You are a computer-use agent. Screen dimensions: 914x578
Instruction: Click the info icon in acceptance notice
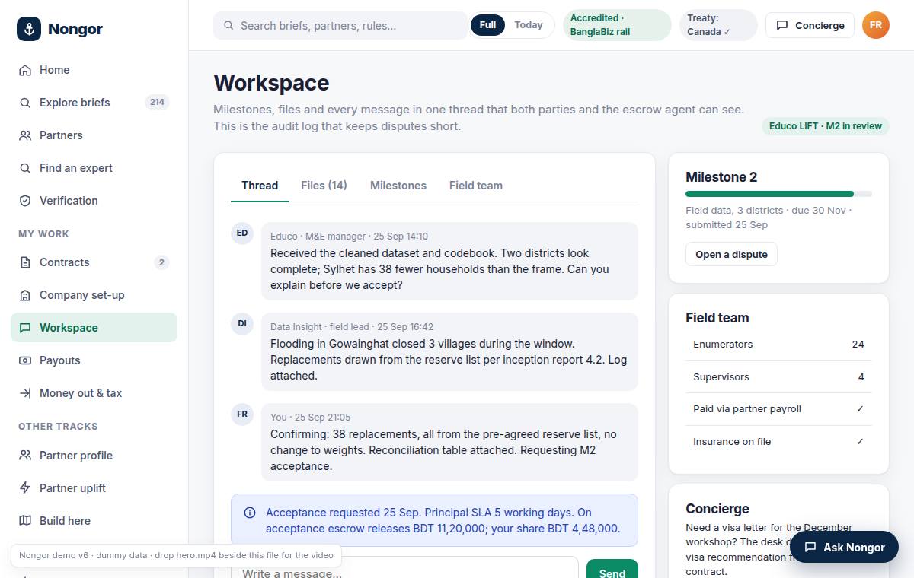click(249, 513)
